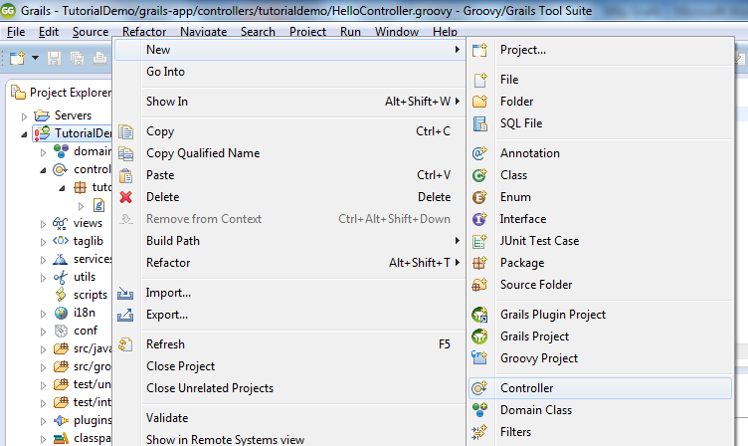Open the Help menu
The width and height of the screenshot is (748, 446).
(445, 32)
